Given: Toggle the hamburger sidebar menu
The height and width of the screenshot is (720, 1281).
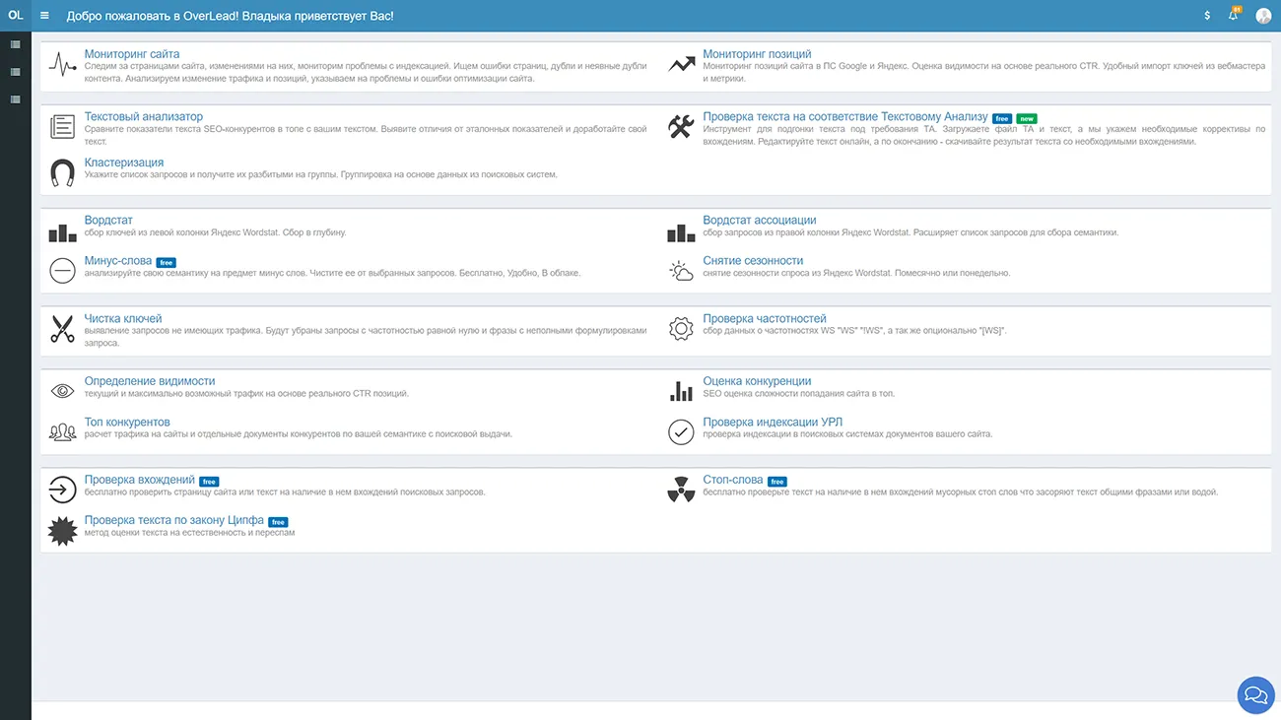Looking at the screenshot, I should (44, 16).
